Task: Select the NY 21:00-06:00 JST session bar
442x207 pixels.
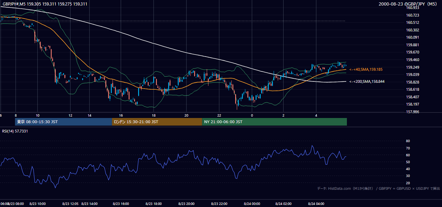Action: click(275, 122)
